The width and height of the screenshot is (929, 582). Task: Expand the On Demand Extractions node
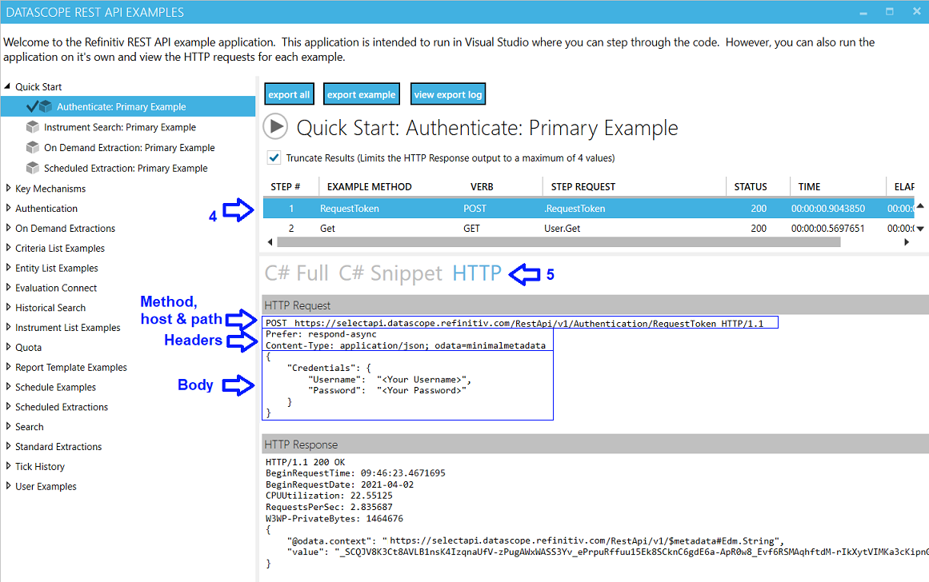8,228
